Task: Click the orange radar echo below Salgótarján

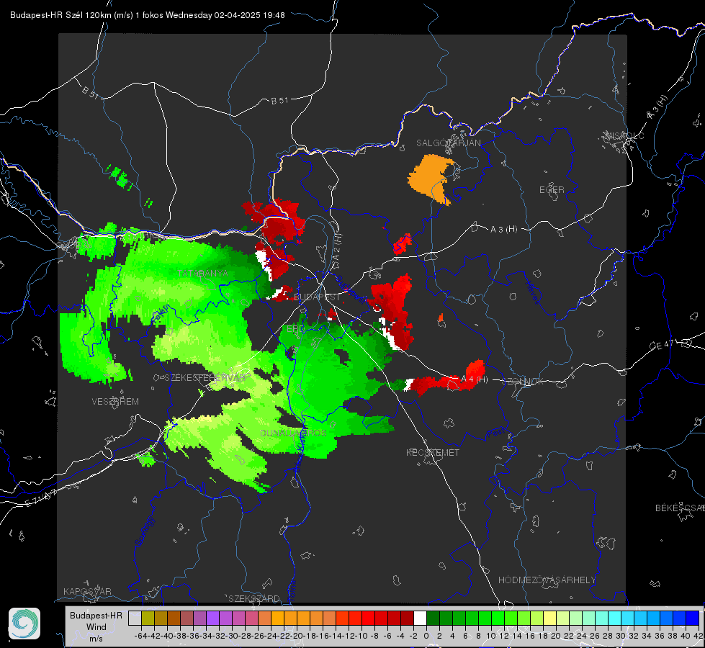Action: (x=431, y=179)
